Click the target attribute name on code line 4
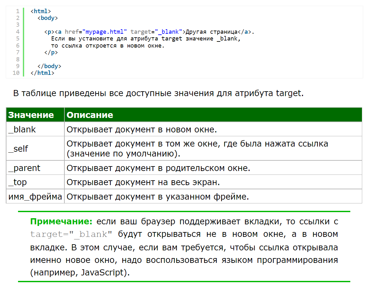Image resolution: width=368 pixels, height=287 pixels. 141,31
